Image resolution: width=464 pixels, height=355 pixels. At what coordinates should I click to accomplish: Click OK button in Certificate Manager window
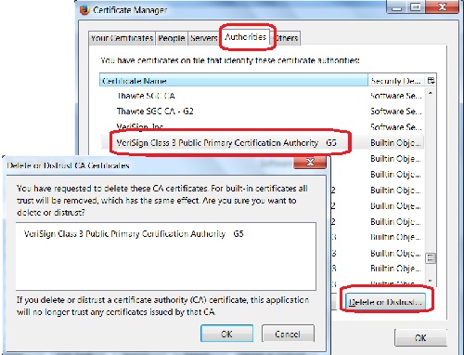pos(420,337)
